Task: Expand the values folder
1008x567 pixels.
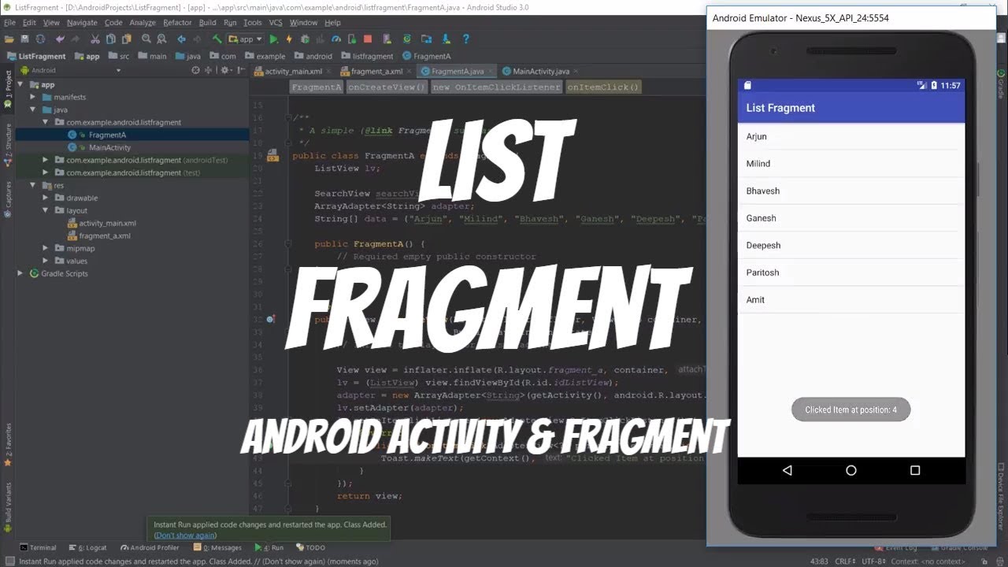Action: click(x=46, y=261)
